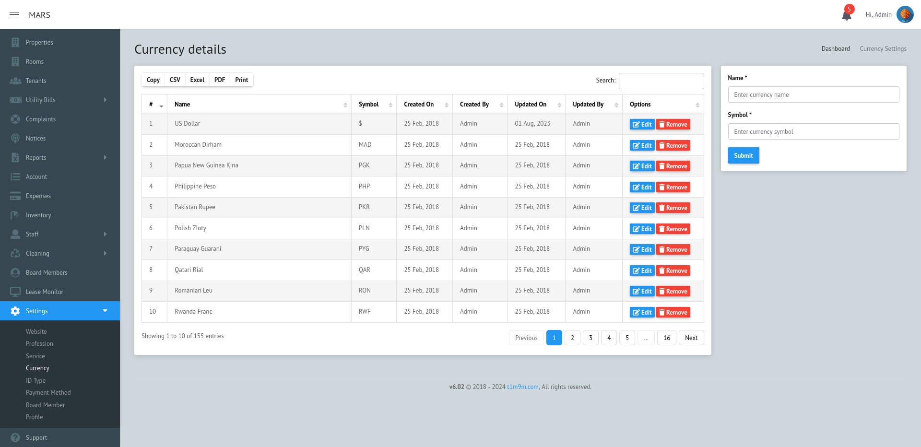Image resolution: width=921 pixels, height=447 pixels.
Task: Open Properties in the sidebar
Action: pyautogui.click(x=60, y=42)
